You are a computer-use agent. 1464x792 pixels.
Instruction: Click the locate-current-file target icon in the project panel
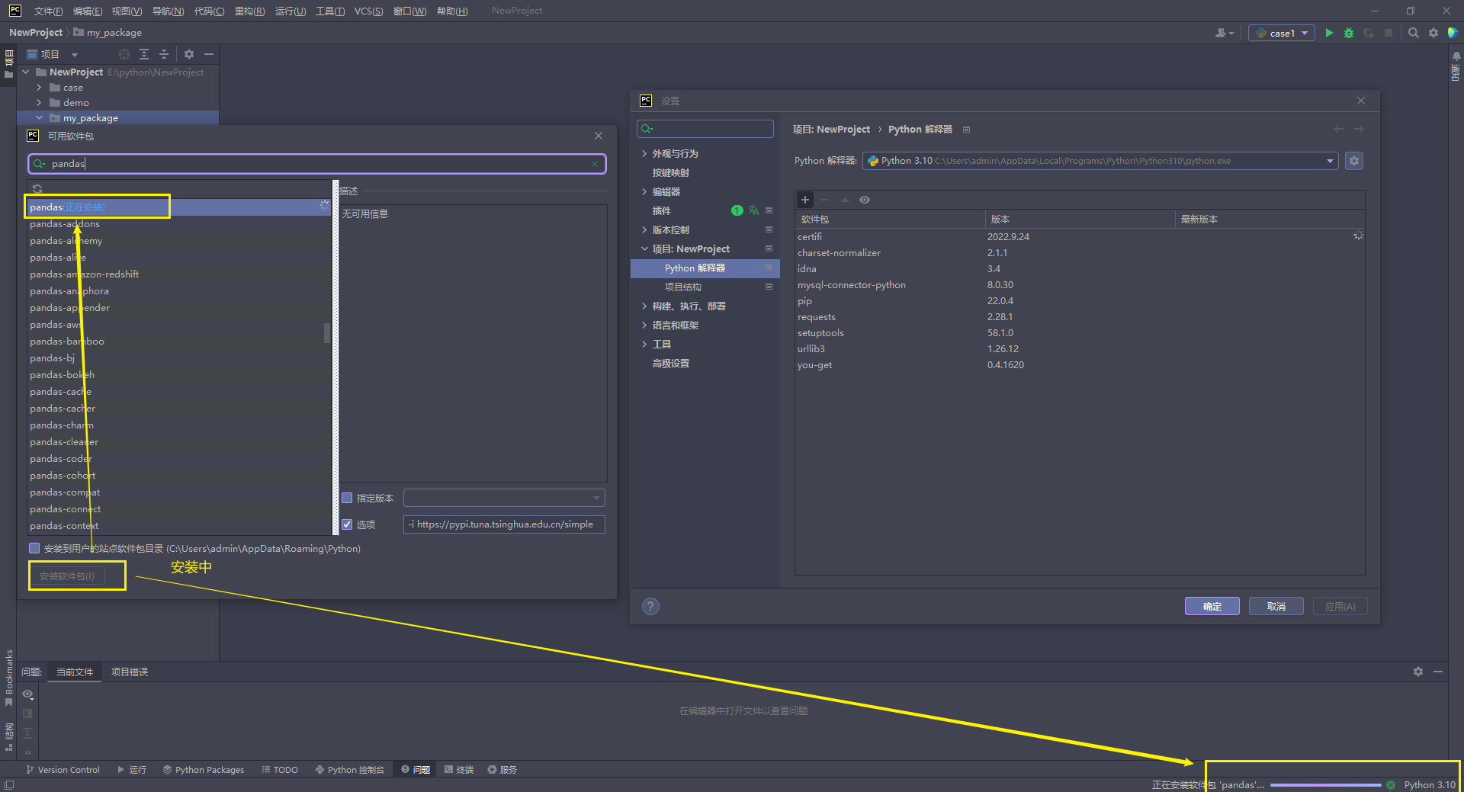124,54
